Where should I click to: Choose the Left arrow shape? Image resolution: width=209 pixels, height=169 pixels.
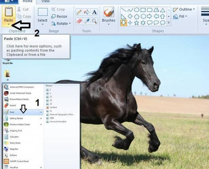(x=156, y=16)
